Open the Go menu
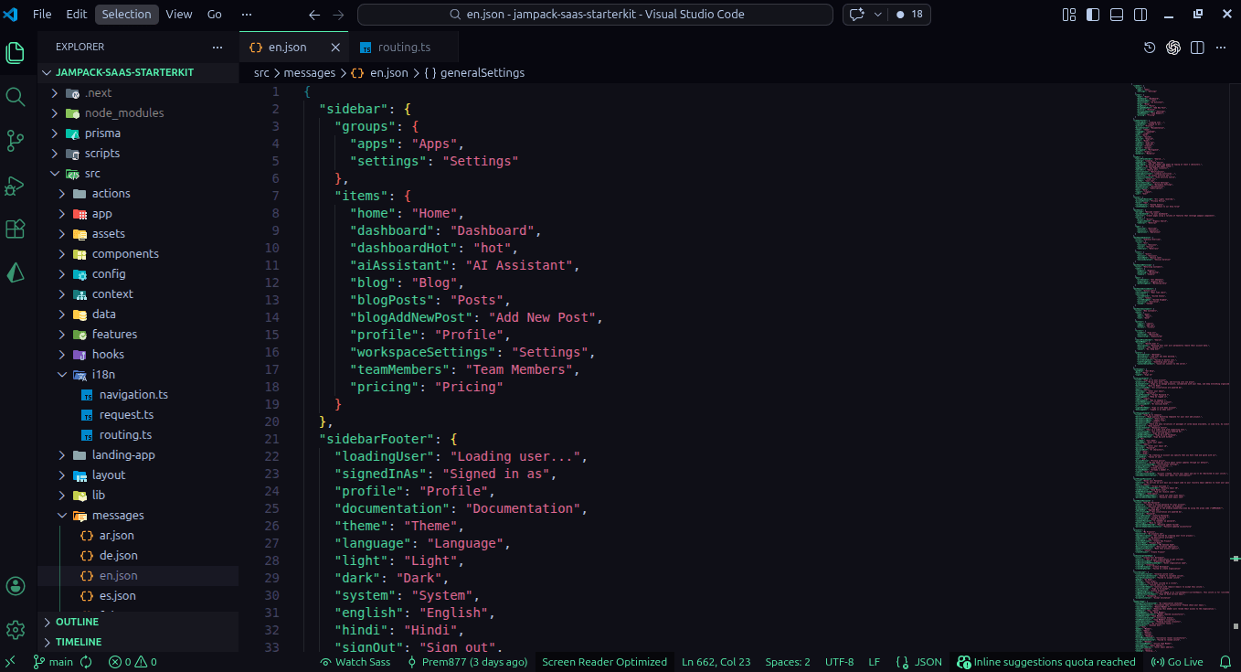Viewport: 1241px width, 672px height. click(x=215, y=15)
